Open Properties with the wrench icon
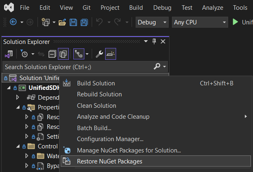The width and height of the screenshot is (253, 172). click(x=99, y=54)
